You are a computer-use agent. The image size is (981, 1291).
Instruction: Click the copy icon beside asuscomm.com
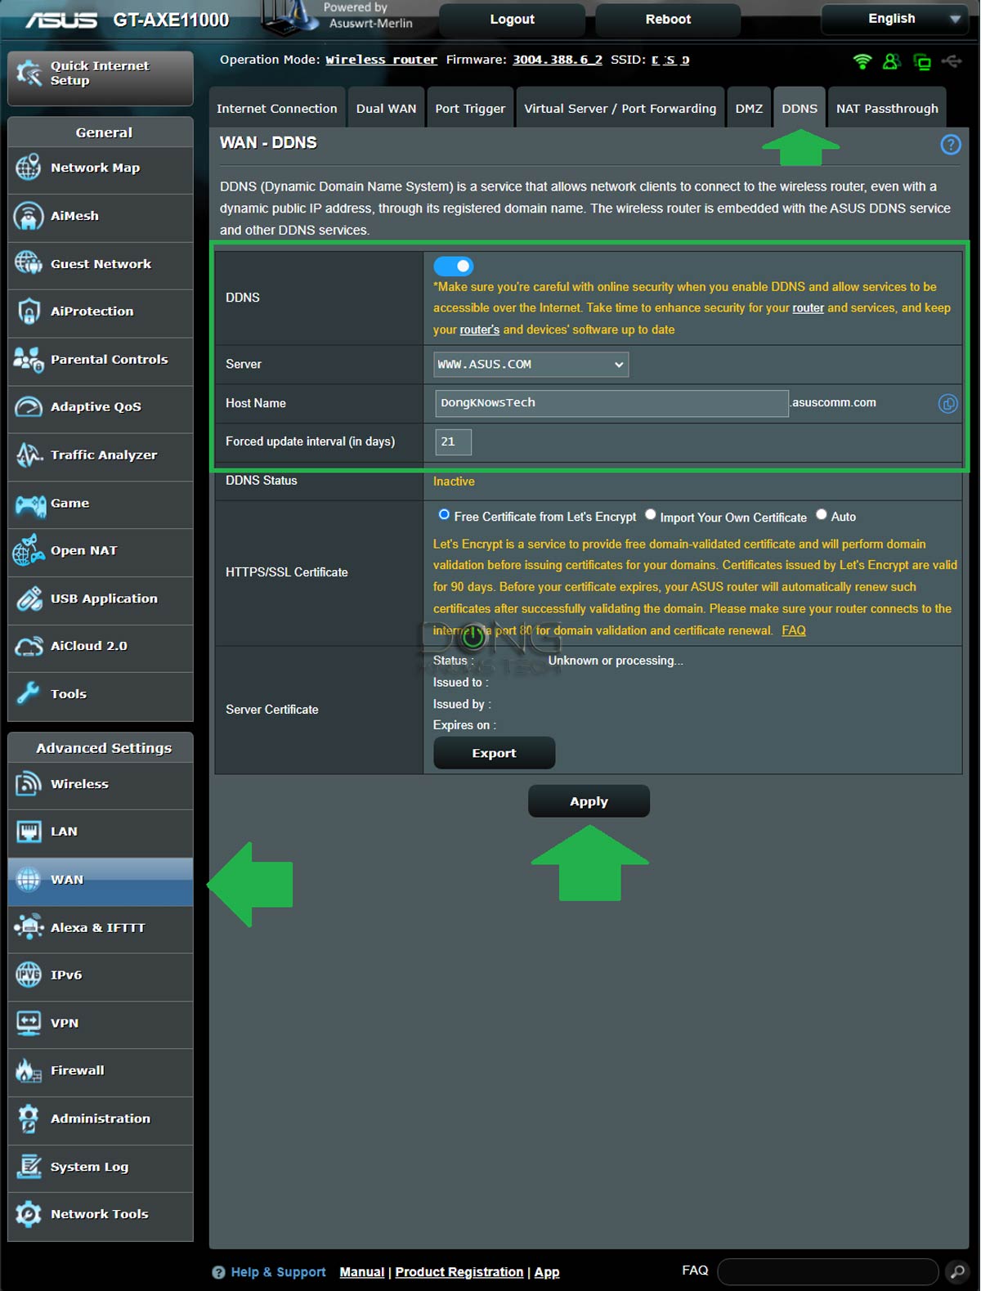click(947, 404)
